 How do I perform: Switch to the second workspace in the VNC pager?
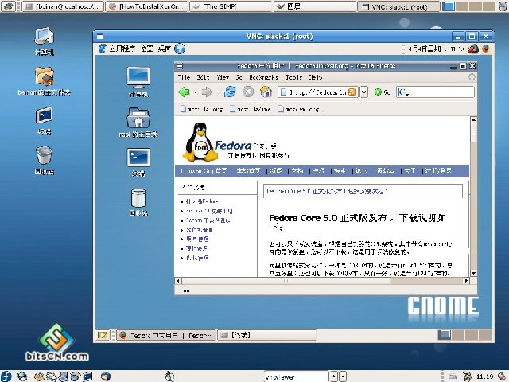[x=458, y=334]
